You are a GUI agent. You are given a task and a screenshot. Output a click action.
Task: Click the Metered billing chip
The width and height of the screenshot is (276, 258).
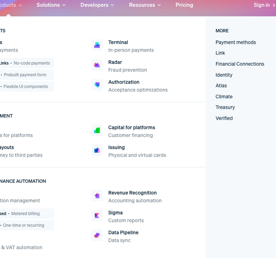tap(27, 214)
